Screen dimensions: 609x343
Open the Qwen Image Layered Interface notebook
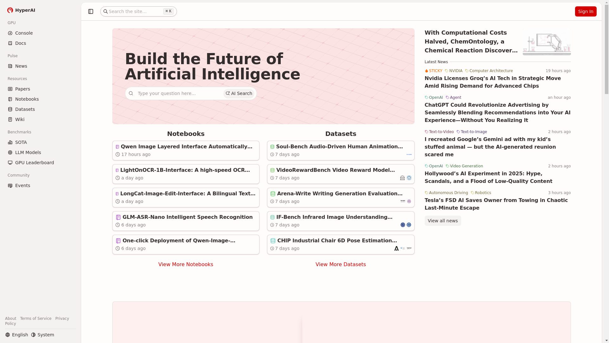(186, 151)
